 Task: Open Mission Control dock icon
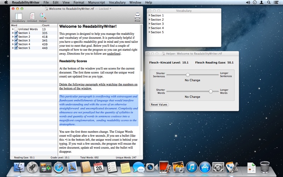pyautogui.click(x=46, y=167)
